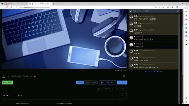
Task: Open a new browser tab
Action: coord(53,4)
